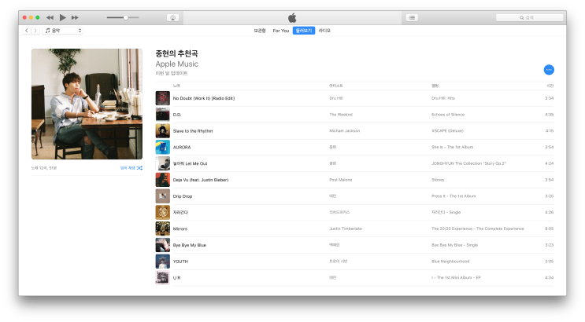
Task: Select the song title Drip Drop
Action: point(183,196)
